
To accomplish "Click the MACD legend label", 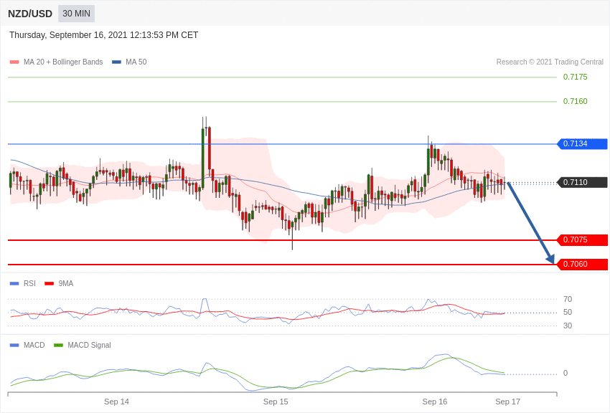I will point(34,345).
